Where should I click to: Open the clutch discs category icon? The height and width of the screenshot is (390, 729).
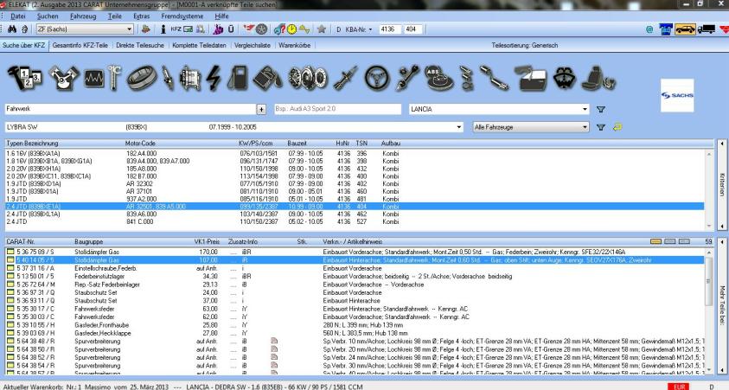pyautogui.click(x=308, y=78)
